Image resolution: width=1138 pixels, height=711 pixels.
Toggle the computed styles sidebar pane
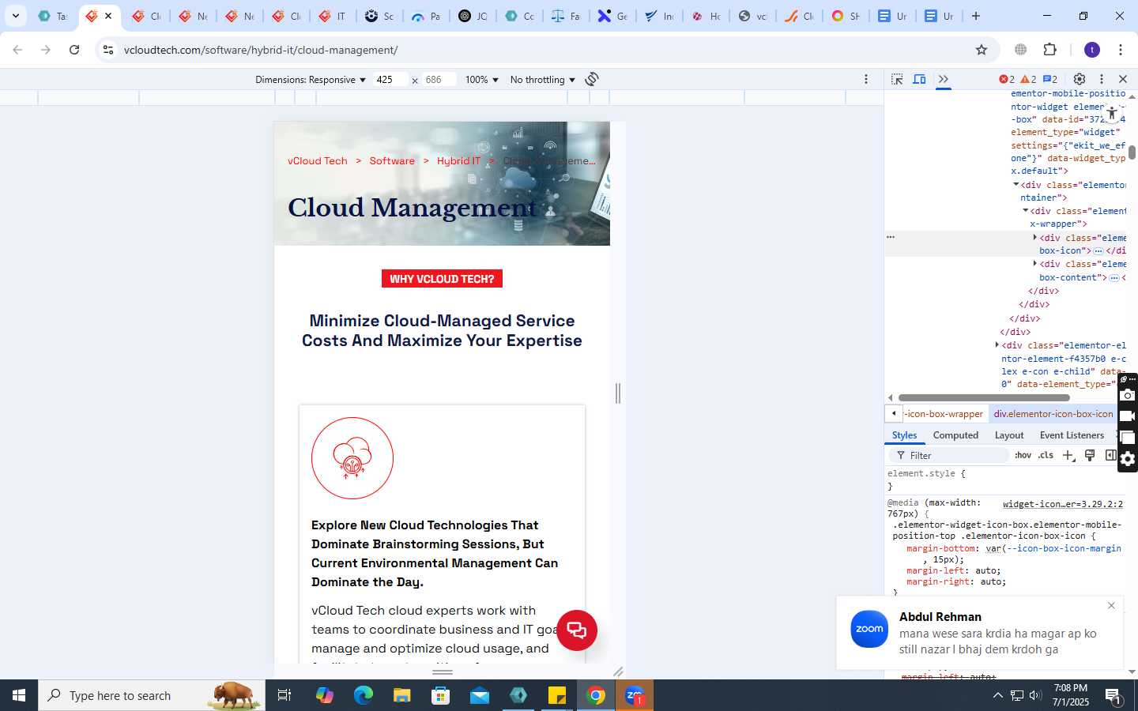point(1110,455)
